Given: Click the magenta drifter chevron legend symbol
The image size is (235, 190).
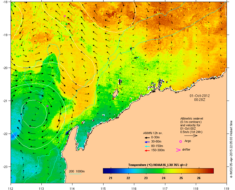Looking at the screenshot, I should (178, 150).
